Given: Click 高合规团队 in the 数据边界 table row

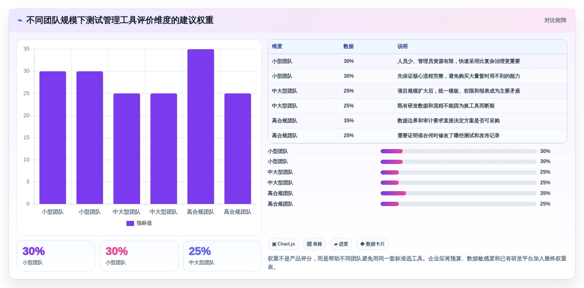Looking at the screenshot, I should pos(285,121).
